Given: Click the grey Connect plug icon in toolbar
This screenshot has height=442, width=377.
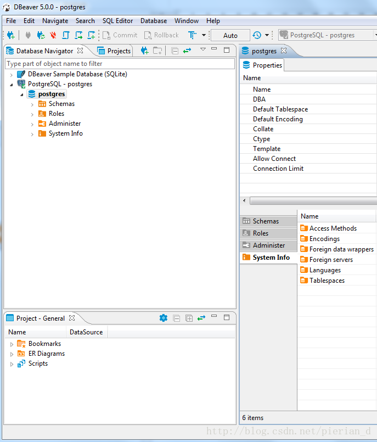Looking at the screenshot, I should point(28,35).
